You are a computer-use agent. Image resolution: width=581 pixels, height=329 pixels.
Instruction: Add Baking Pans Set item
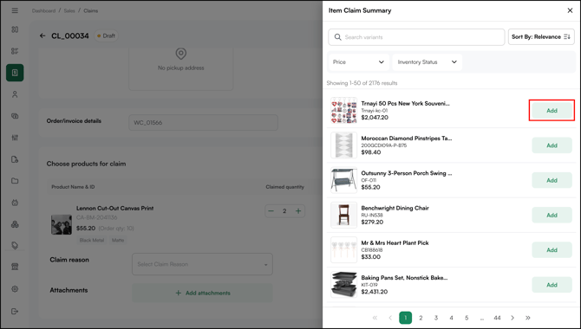pyautogui.click(x=552, y=285)
